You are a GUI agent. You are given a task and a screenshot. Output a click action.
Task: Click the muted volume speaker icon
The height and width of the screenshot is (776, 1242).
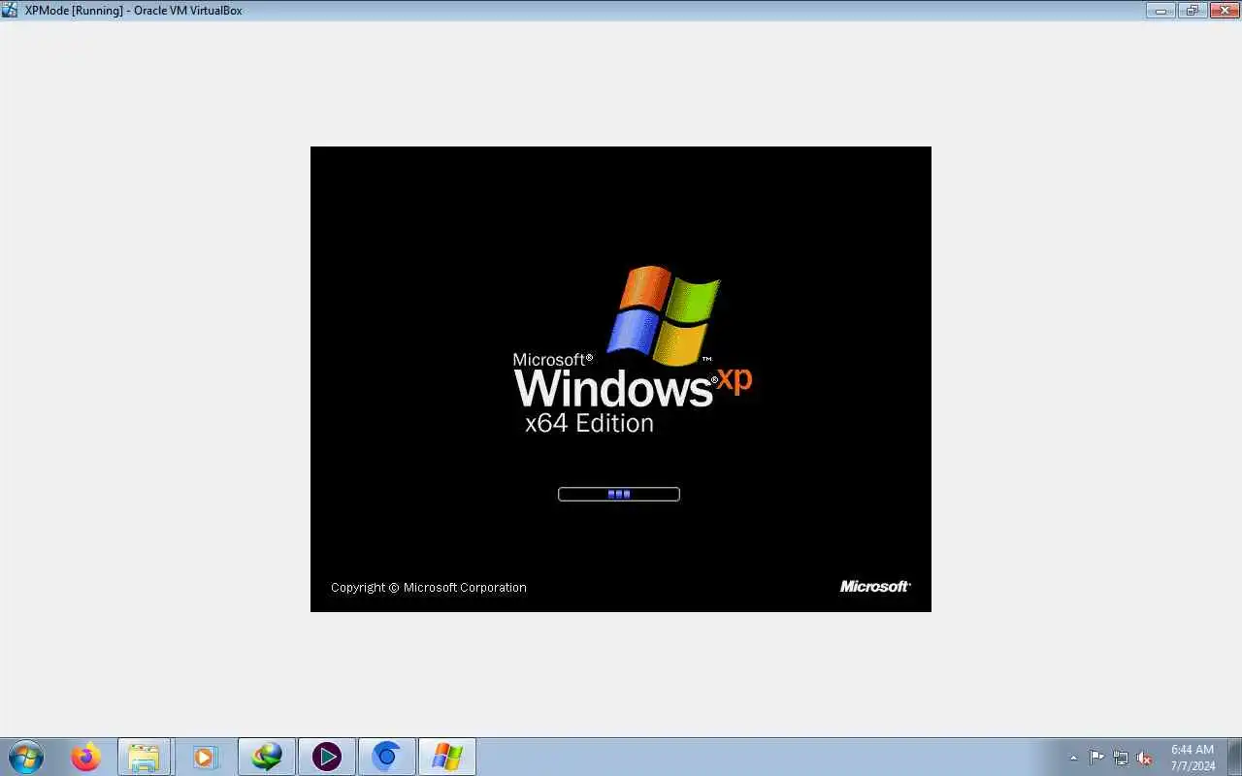pos(1144,758)
